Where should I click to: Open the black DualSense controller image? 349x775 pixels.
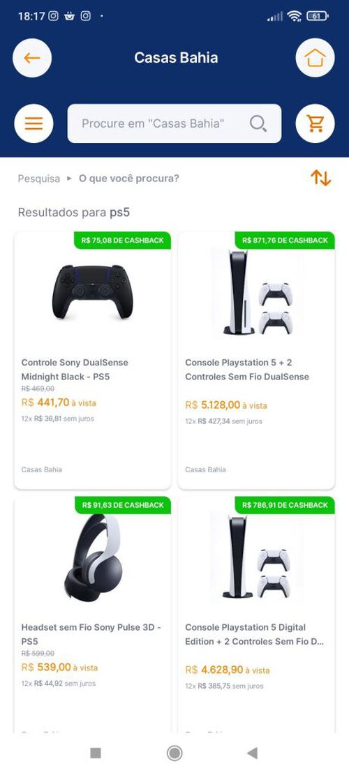(92, 292)
